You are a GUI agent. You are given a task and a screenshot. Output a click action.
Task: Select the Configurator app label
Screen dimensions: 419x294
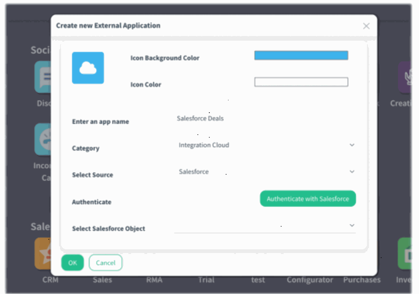coord(310,280)
